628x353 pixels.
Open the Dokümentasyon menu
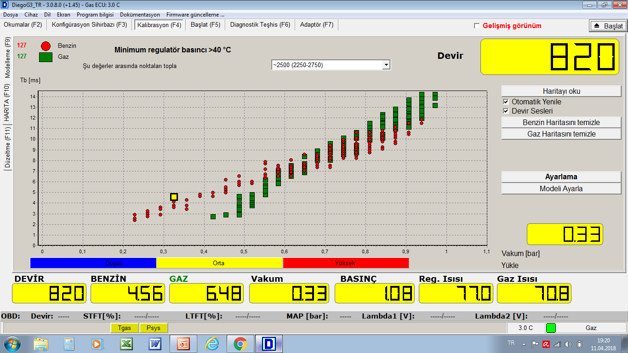[x=140, y=15]
